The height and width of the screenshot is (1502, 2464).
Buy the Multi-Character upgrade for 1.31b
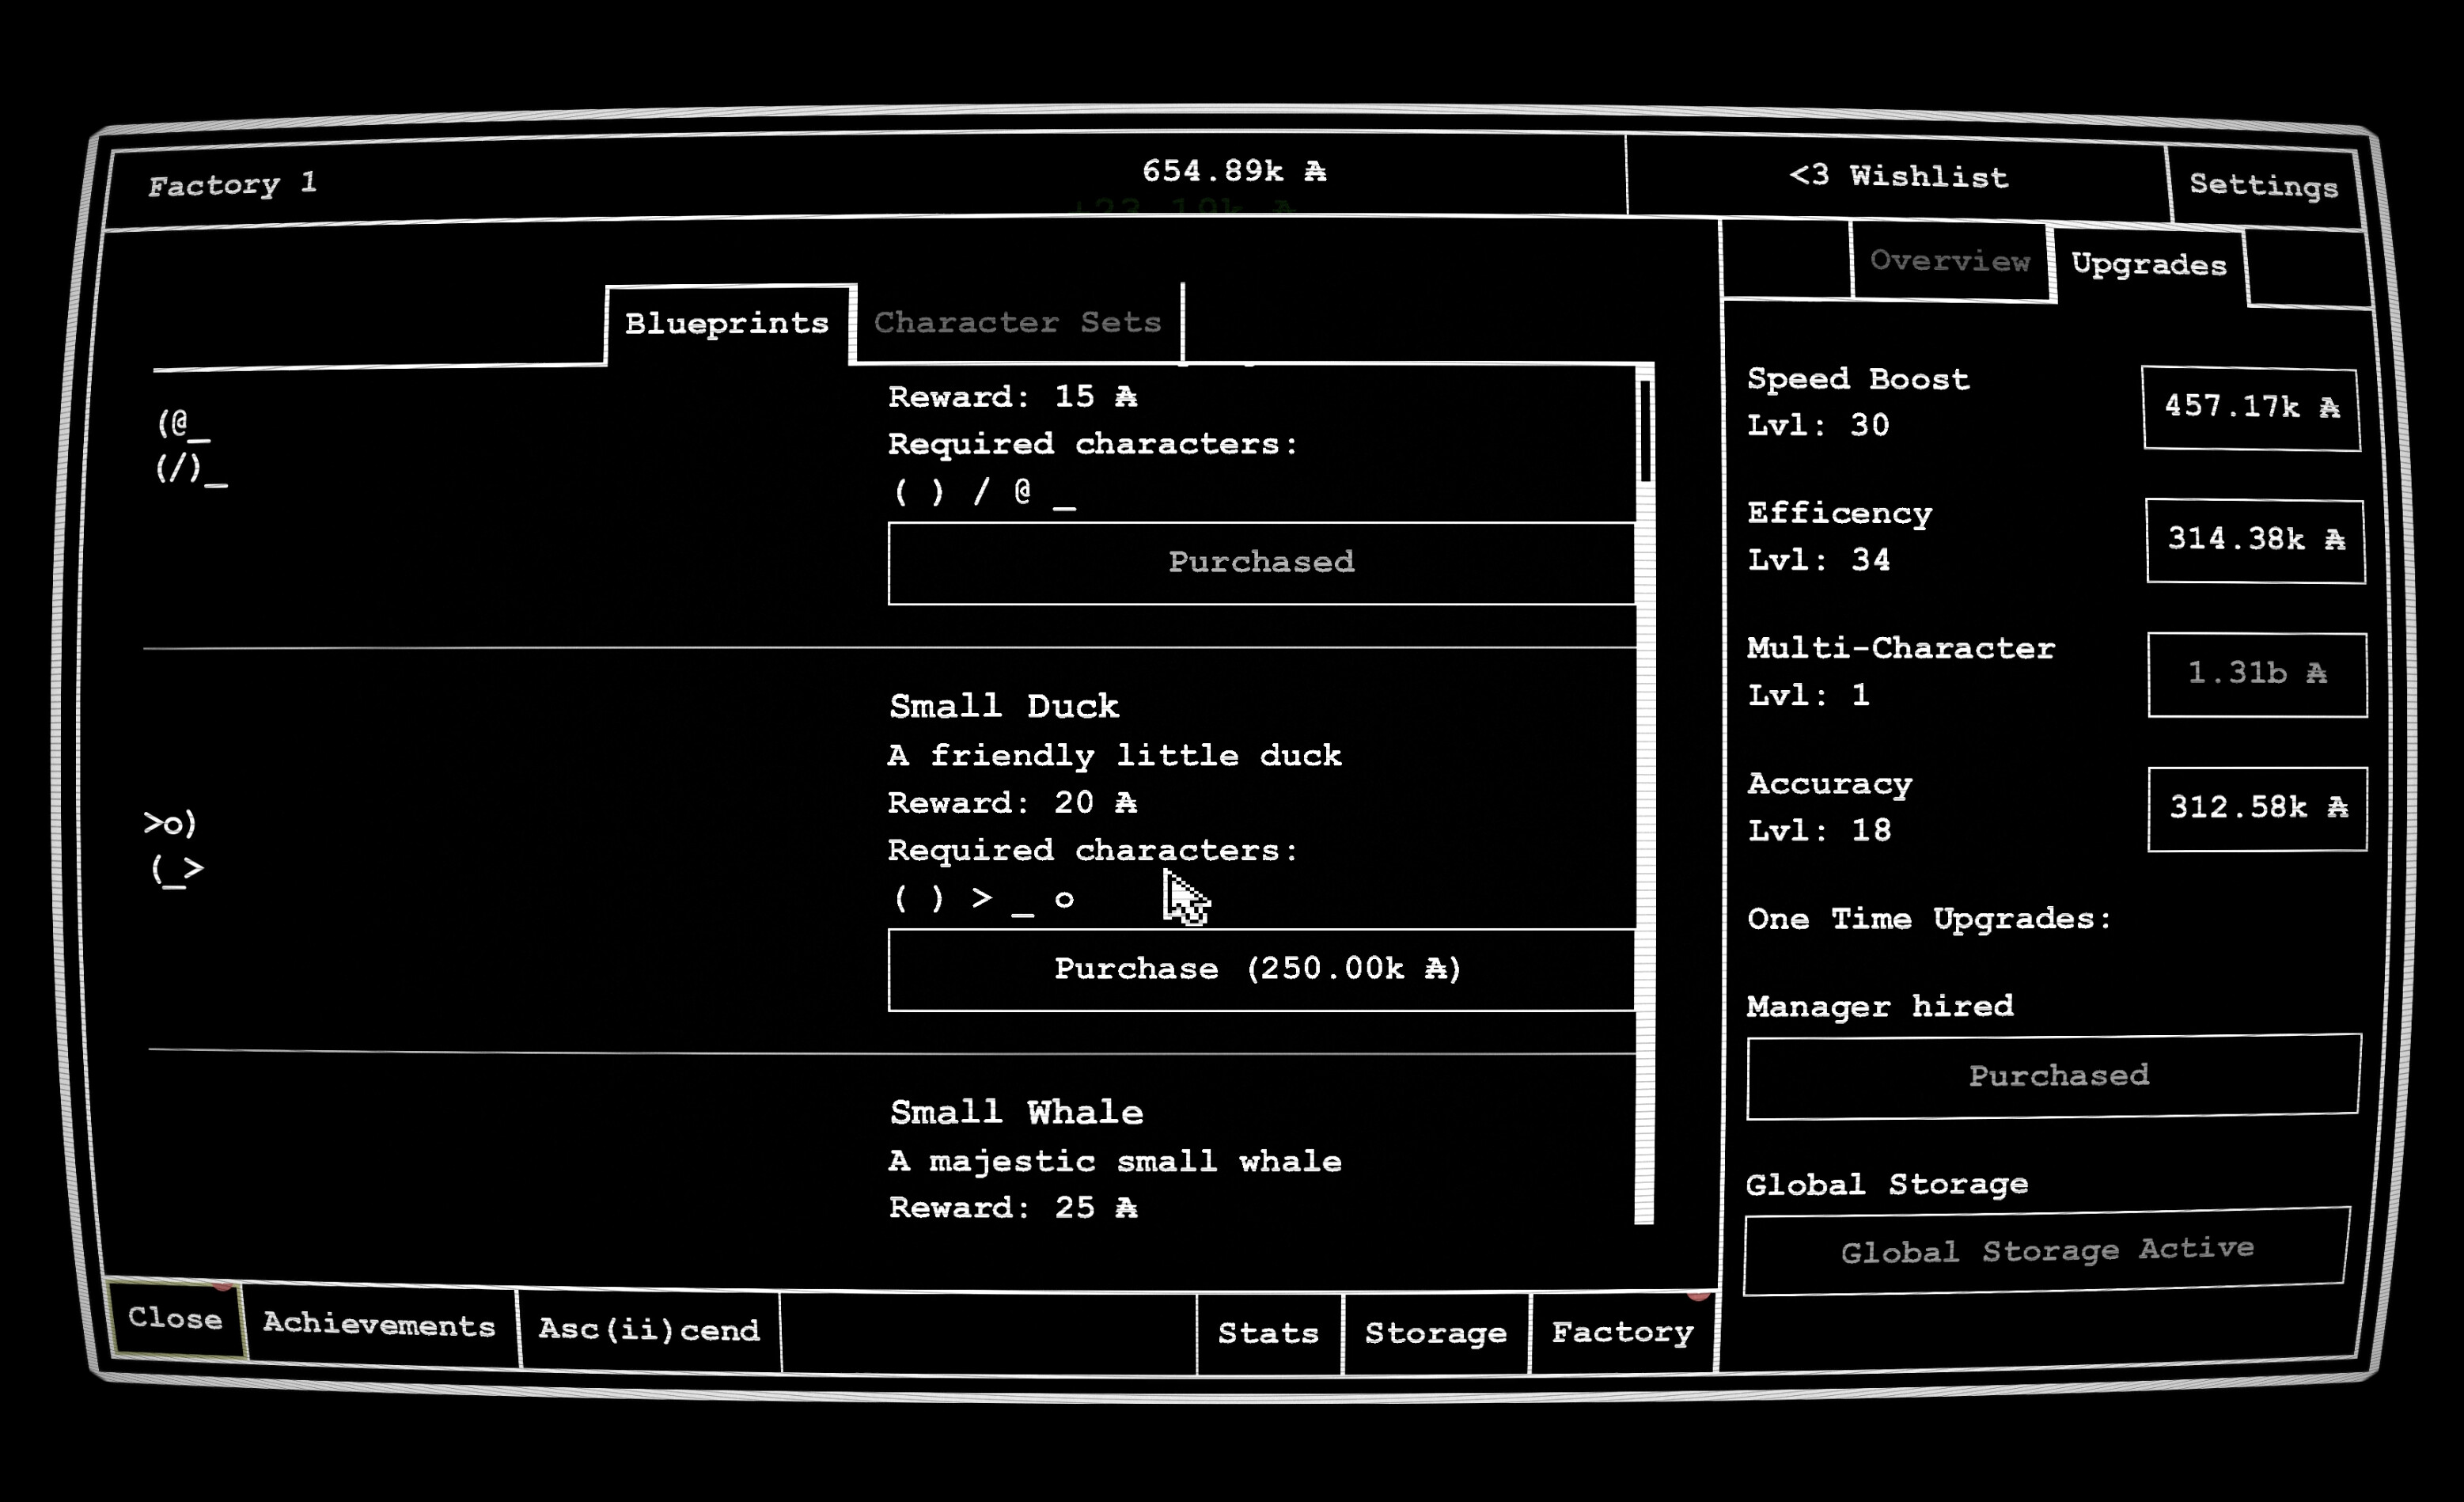click(2257, 674)
